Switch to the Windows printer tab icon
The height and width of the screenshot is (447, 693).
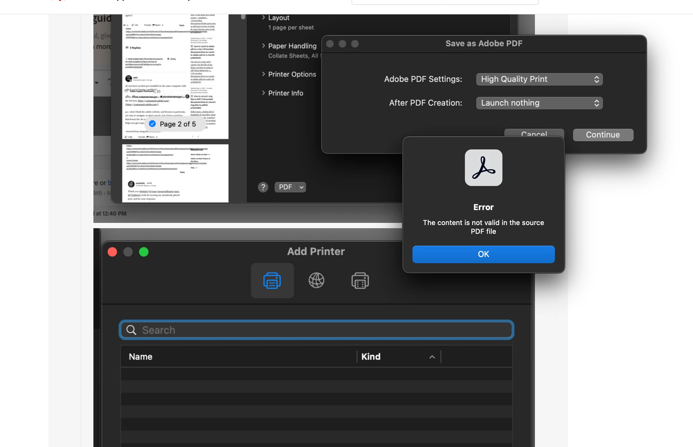click(x=360, y=280)
